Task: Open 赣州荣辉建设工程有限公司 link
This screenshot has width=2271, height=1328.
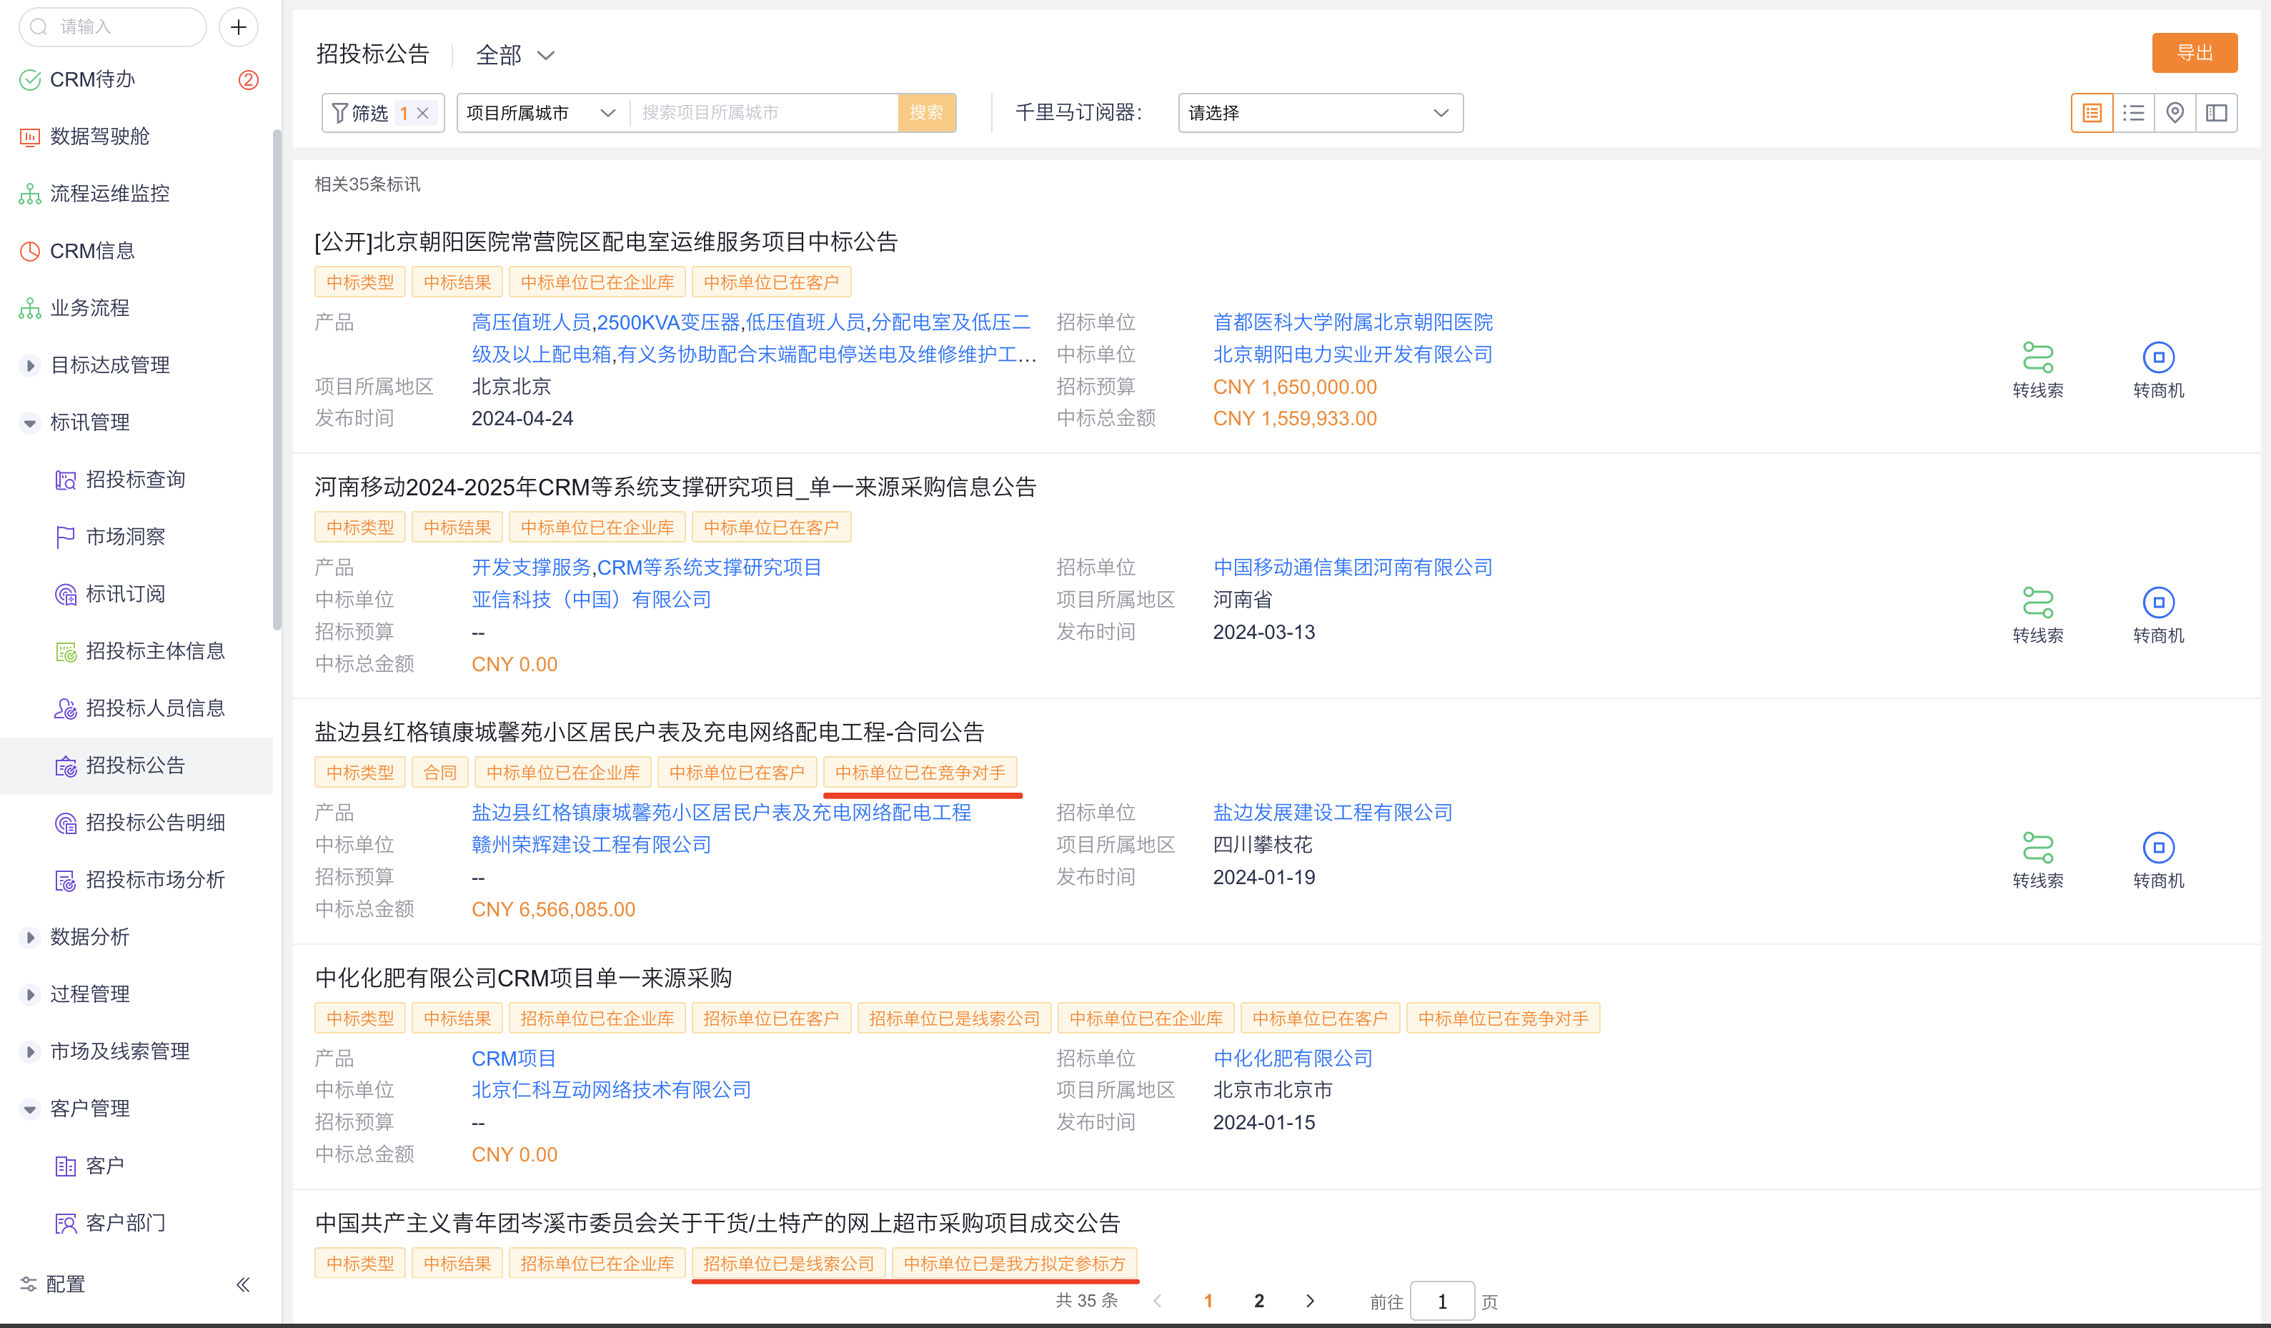Action: pos(591,845)
